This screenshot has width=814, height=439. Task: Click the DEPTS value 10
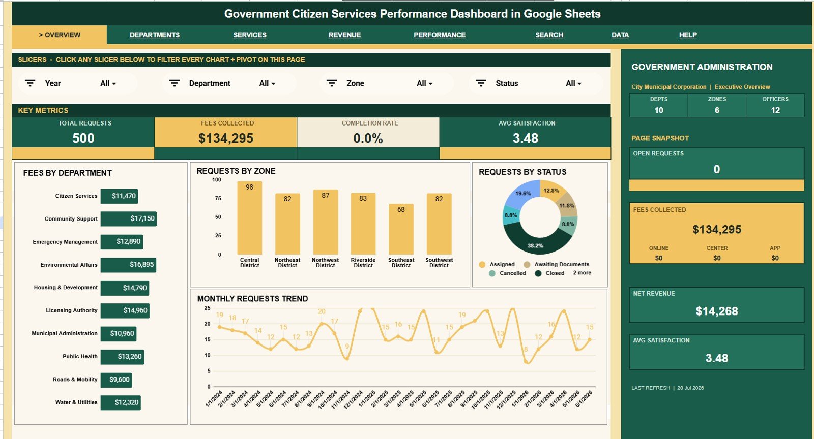(659, 110)
